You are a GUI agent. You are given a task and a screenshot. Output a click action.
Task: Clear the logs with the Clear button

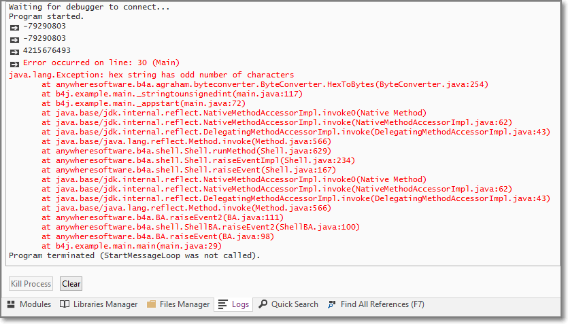[x=71, y=284]
